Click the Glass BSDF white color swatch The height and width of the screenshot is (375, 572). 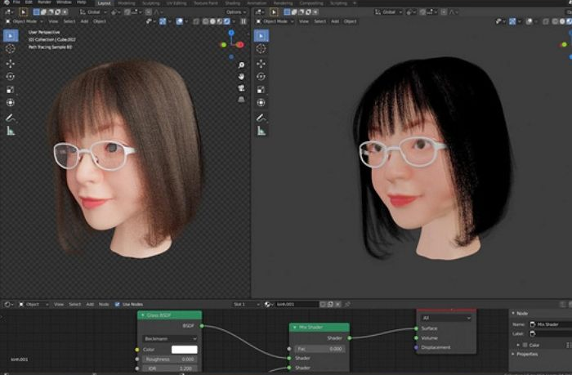(183, 349)
